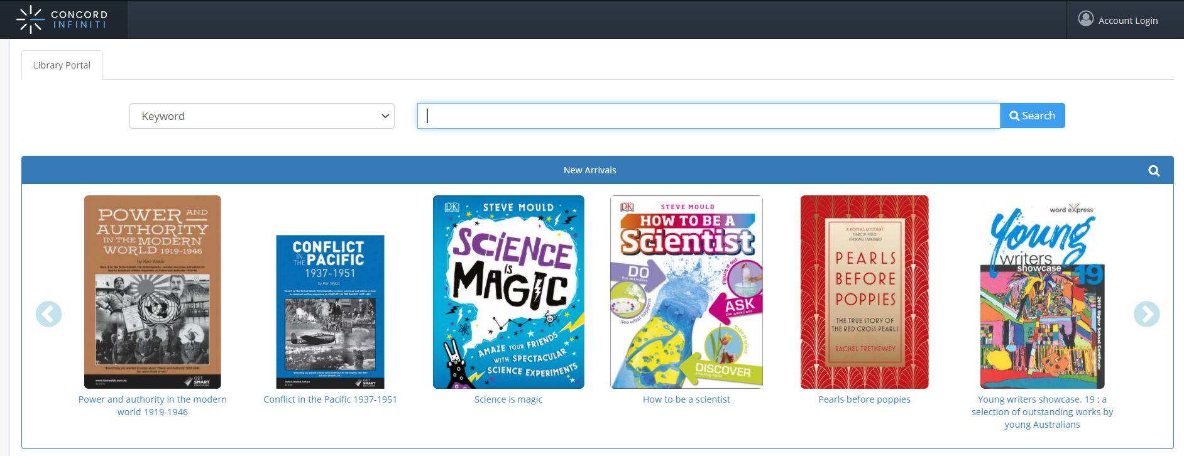Image resolution: width=1184 pixels, height=456 pixels.
Task: Open 'Power and authority in the modern world' link
Action: pyautogui.click(x=153, y=405)
